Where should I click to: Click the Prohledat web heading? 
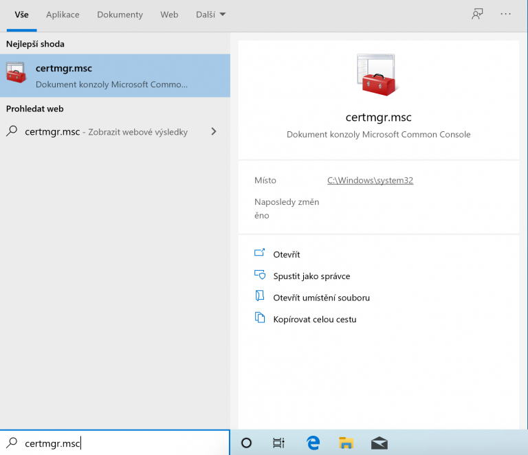tap(34, 109)
